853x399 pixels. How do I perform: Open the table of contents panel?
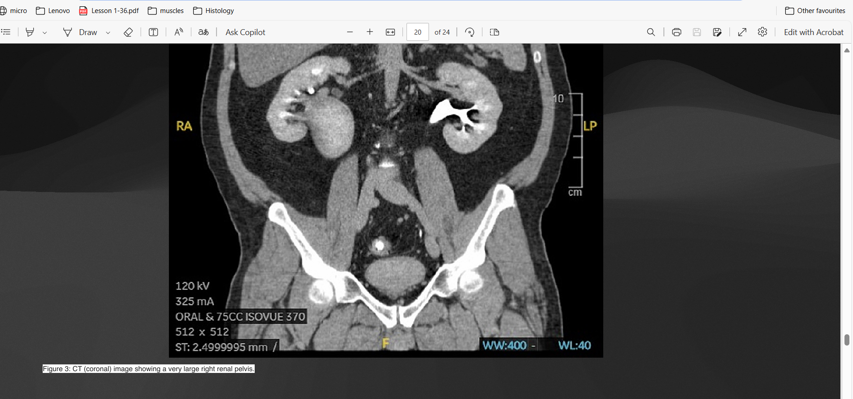point(6,32)
